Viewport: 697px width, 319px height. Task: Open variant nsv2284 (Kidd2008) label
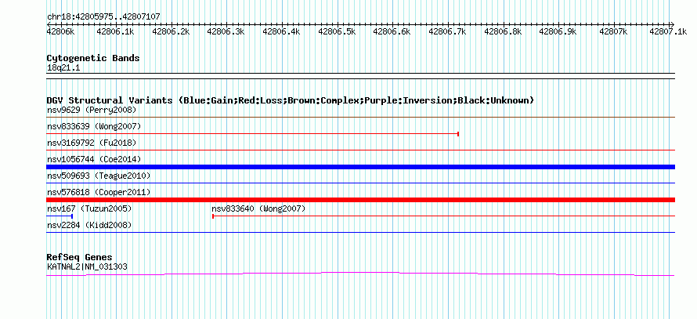[89, 226]
